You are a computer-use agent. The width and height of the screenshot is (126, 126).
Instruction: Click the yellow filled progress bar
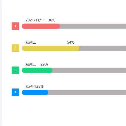50,48
